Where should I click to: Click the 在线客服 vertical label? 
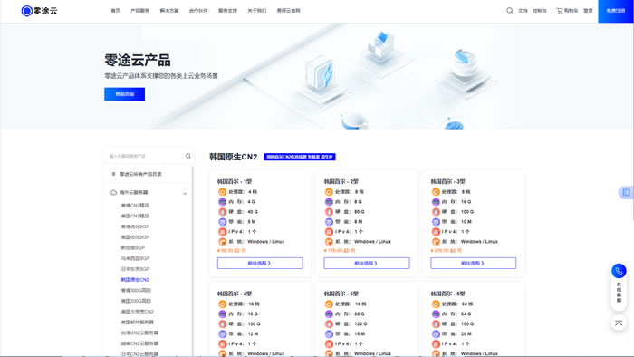coord(619,293)
